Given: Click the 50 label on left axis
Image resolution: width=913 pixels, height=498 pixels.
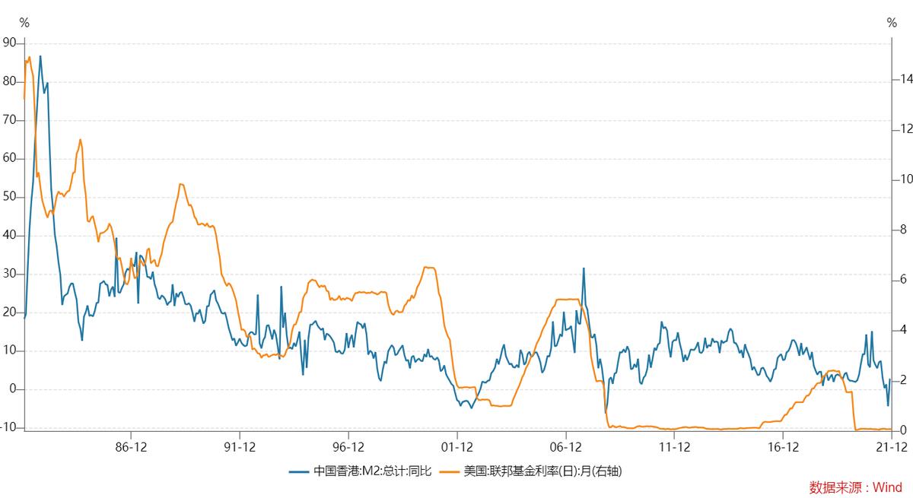Looking at the screenshot, I should coord(10,197).
